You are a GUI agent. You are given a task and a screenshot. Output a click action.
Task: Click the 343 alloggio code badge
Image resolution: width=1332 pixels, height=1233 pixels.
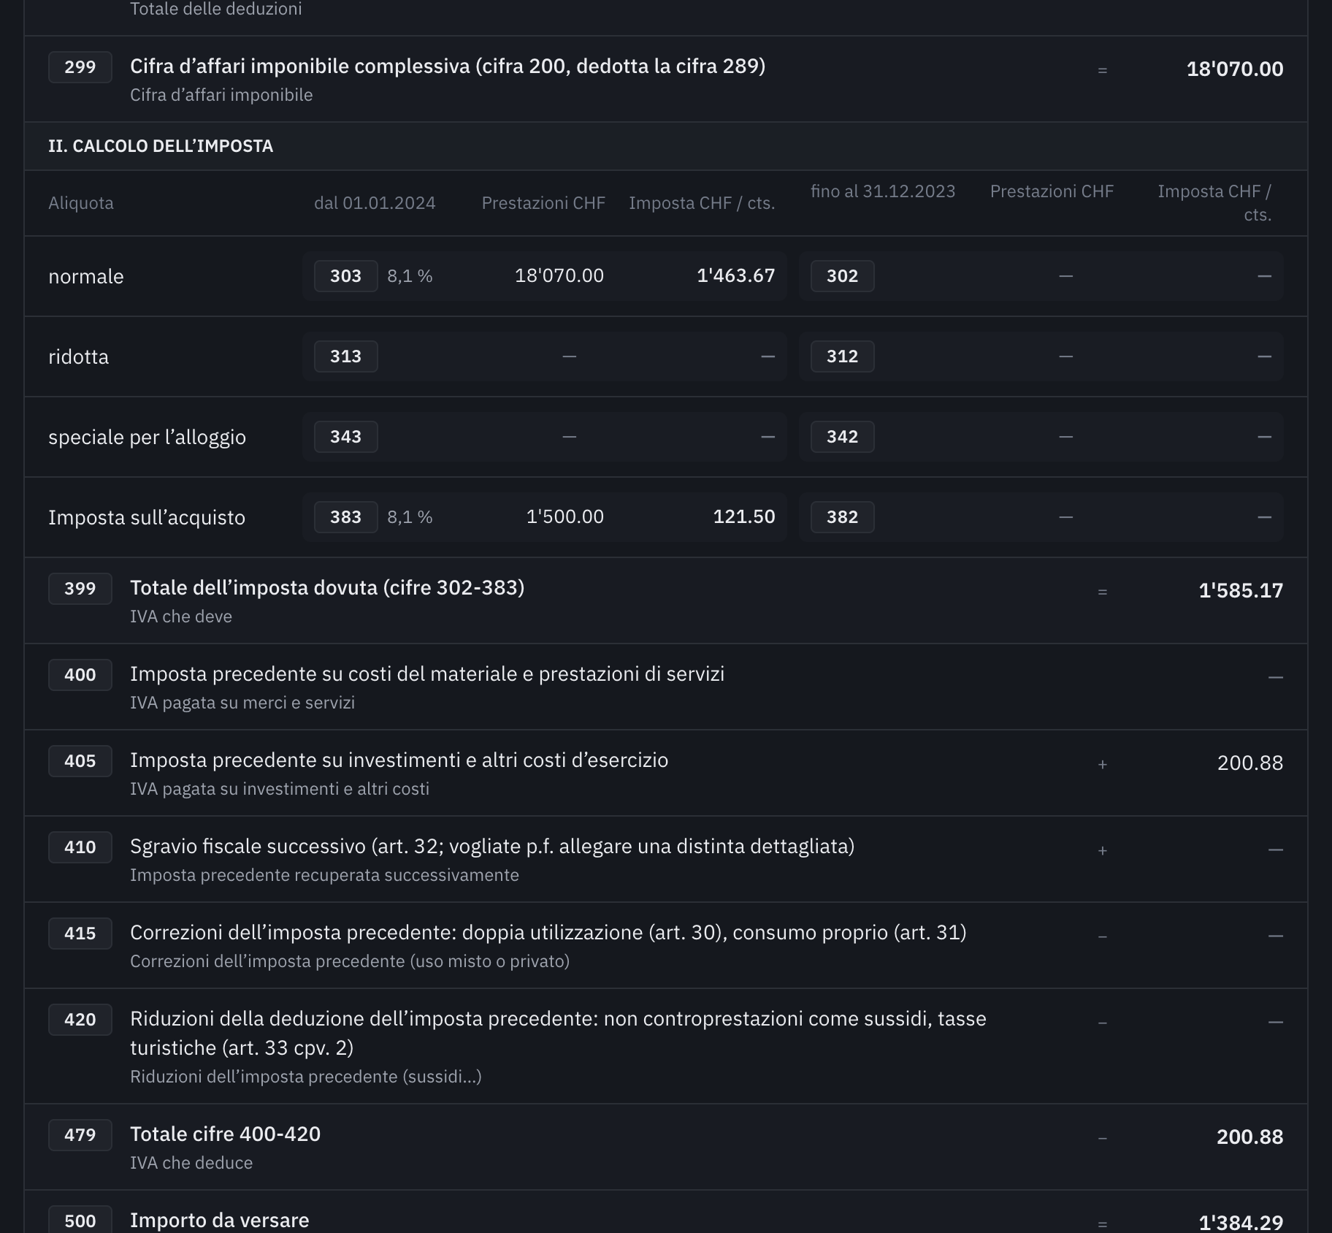click(346, 437)
